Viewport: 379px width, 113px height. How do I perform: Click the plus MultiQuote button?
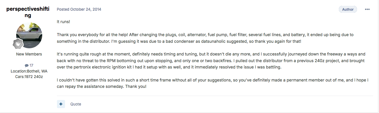pyautogui.click(x=61, y=104)
